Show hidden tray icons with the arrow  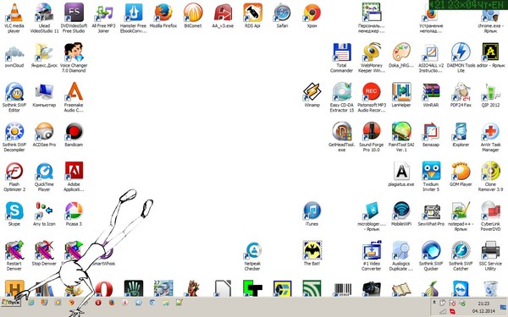pyautogui.click(x=434, y=302)
